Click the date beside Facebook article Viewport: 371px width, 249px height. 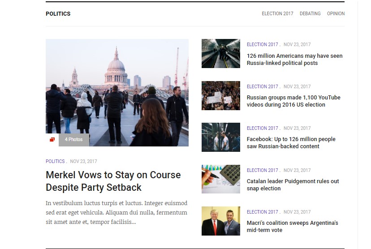pos(297,128)
